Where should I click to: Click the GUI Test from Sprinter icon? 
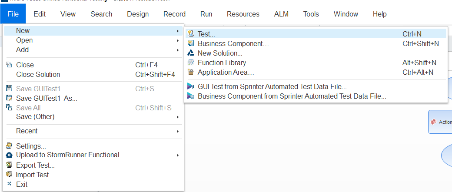coord(190,86)
